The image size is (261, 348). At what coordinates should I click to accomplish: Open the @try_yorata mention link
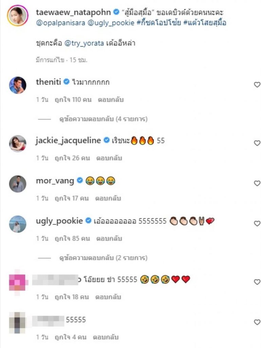(84, 43)
